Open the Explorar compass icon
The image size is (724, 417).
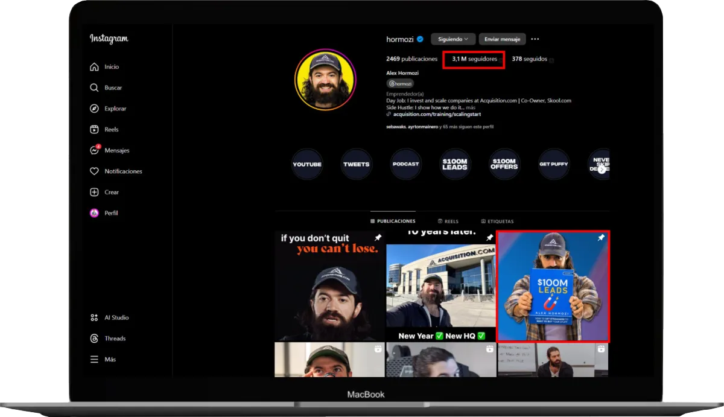click(94, 109)
